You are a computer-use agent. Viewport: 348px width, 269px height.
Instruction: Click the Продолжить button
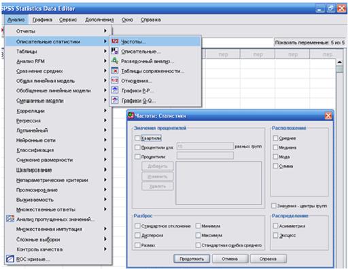pos(192,259)
